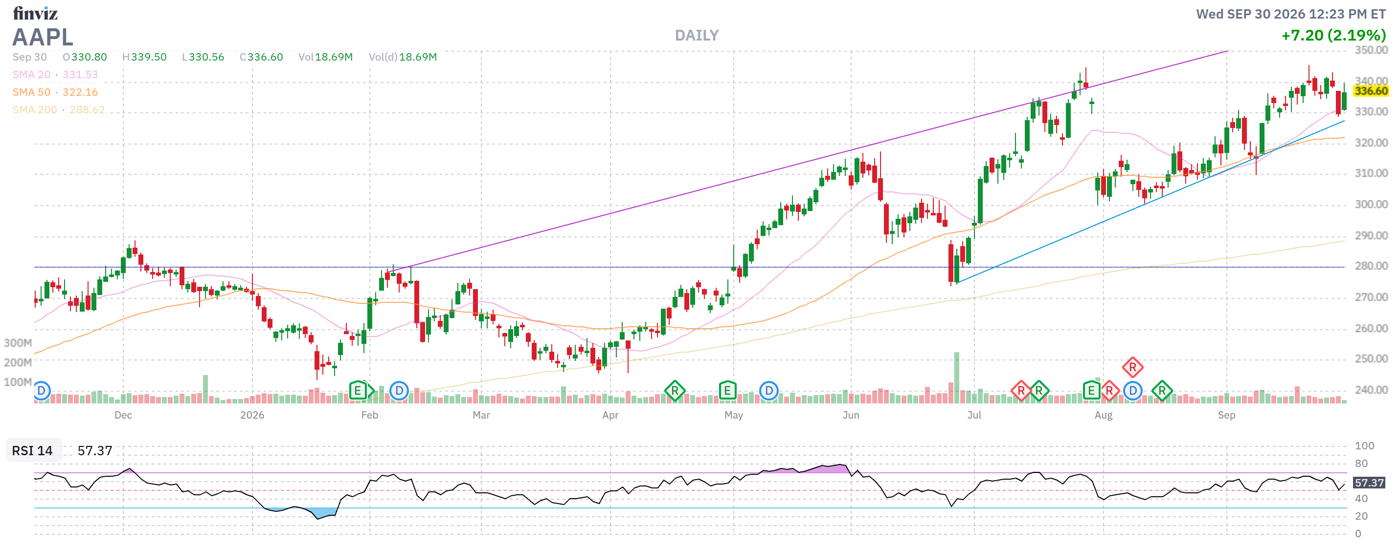Click the August blue dividend D marker

(x=1133, y=390)
